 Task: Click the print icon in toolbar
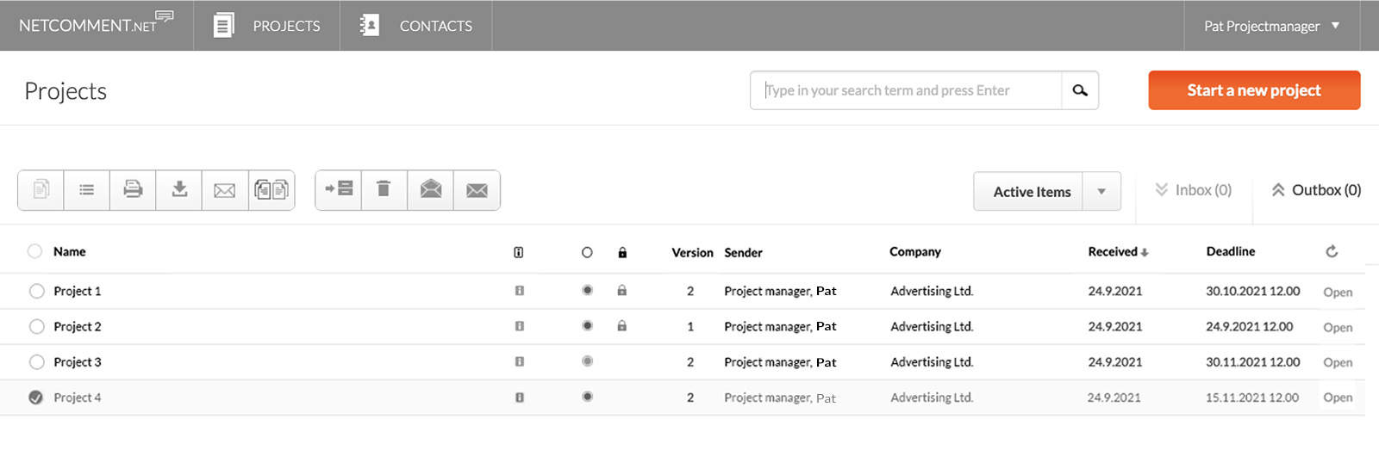coord(133,190)
